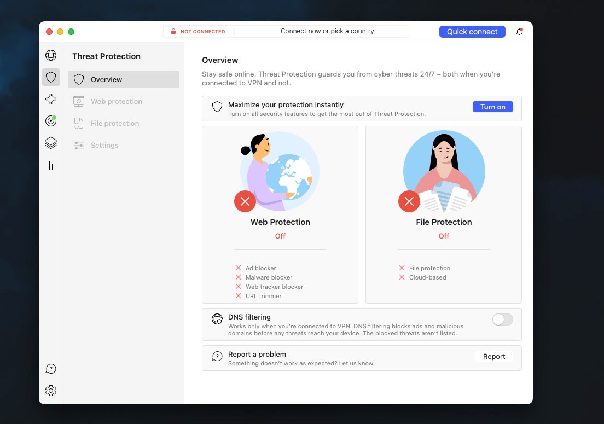
Task: Open the Meshnet nodes sidebar icon
Action: [x=51, y=99]
